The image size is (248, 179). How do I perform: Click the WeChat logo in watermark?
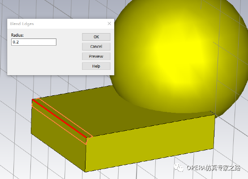[x=179, y=168]
